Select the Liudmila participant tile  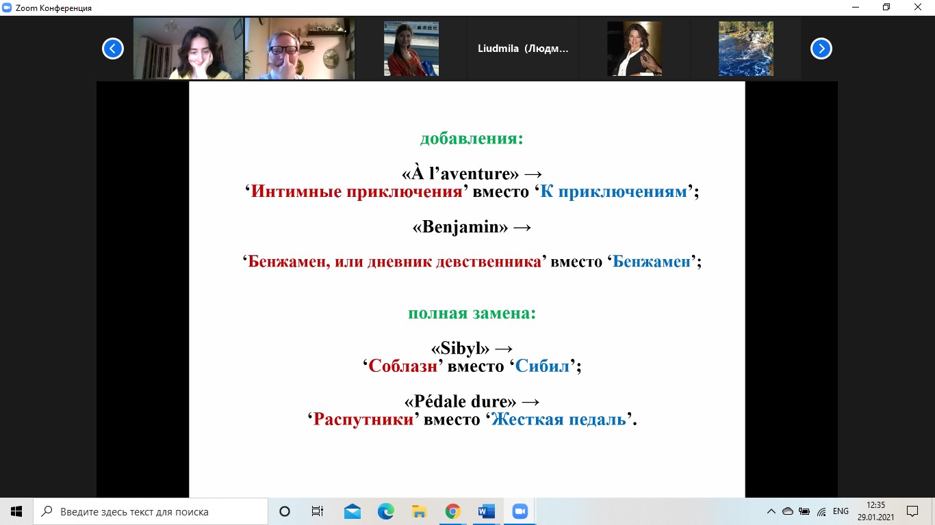click(523, 49)
